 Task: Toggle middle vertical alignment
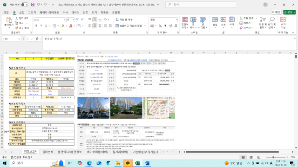pyautogui.click(x=95, y=19)
